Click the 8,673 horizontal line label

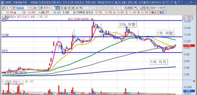pos(5,51)
